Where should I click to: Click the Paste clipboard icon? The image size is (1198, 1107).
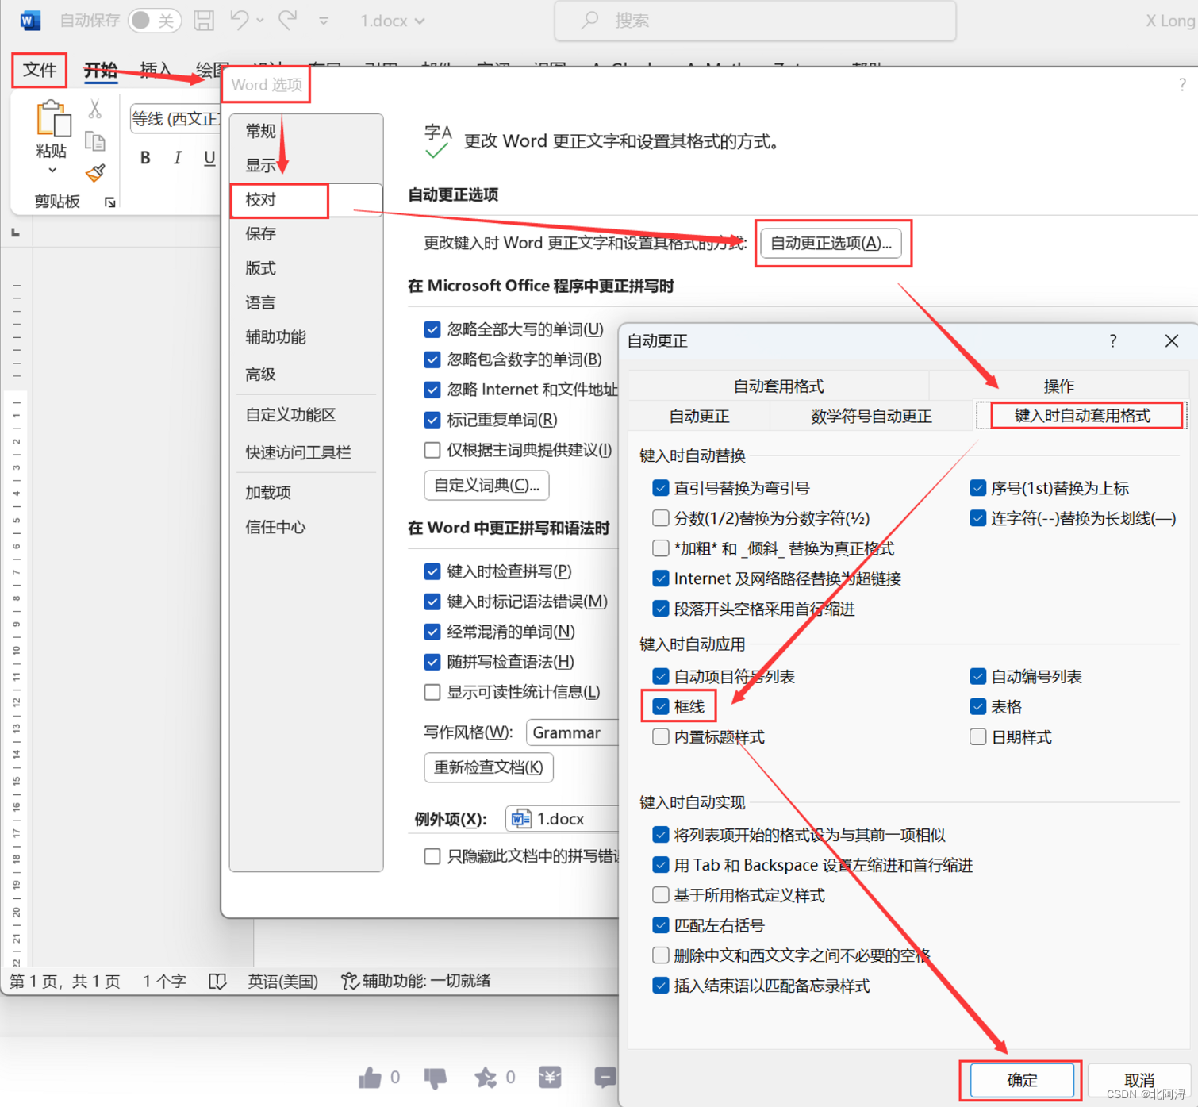click(53, 119)
